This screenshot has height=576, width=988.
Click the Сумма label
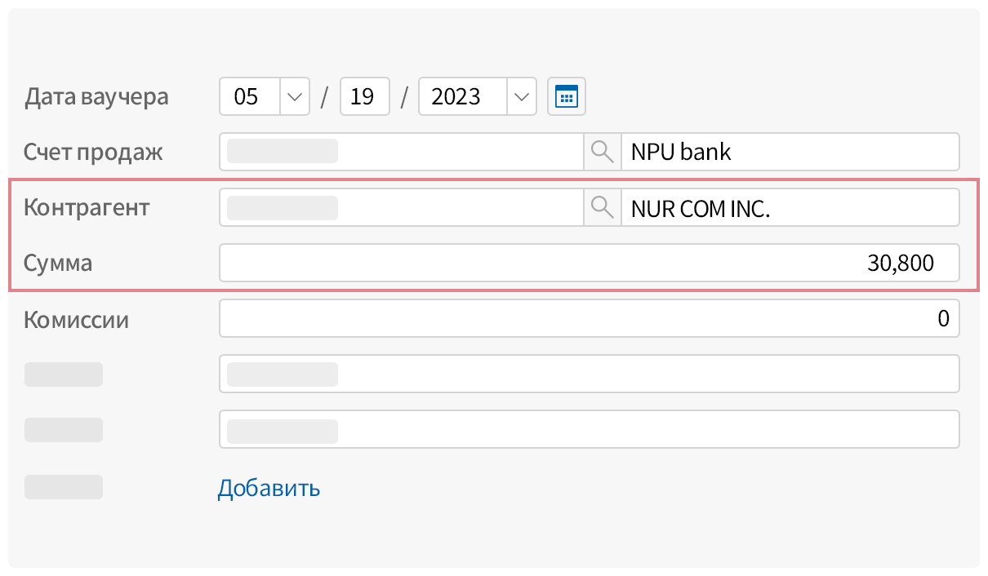click(x=58, y=264)
